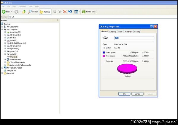This screenshot has height=125, width=178.
Task: Click My Network Places icon
Action: [x=5, y=68]
